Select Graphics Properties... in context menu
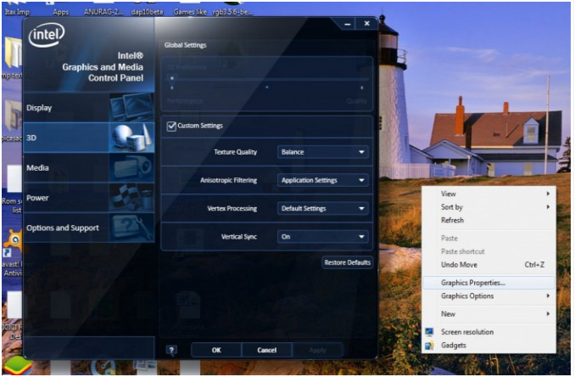Image resolution: width=575 pixels, height=377 pixels. click(488, 283)
